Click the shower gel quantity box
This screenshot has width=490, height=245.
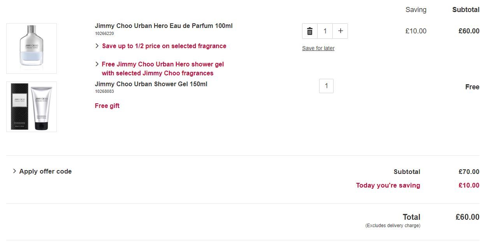[x=326, y=86]
